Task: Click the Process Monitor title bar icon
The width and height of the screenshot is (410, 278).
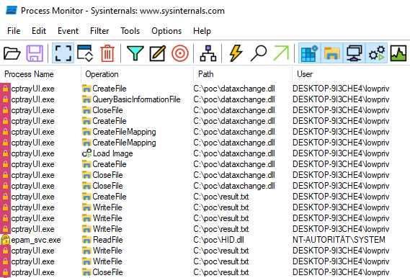Action: click(x=12, y=11)
